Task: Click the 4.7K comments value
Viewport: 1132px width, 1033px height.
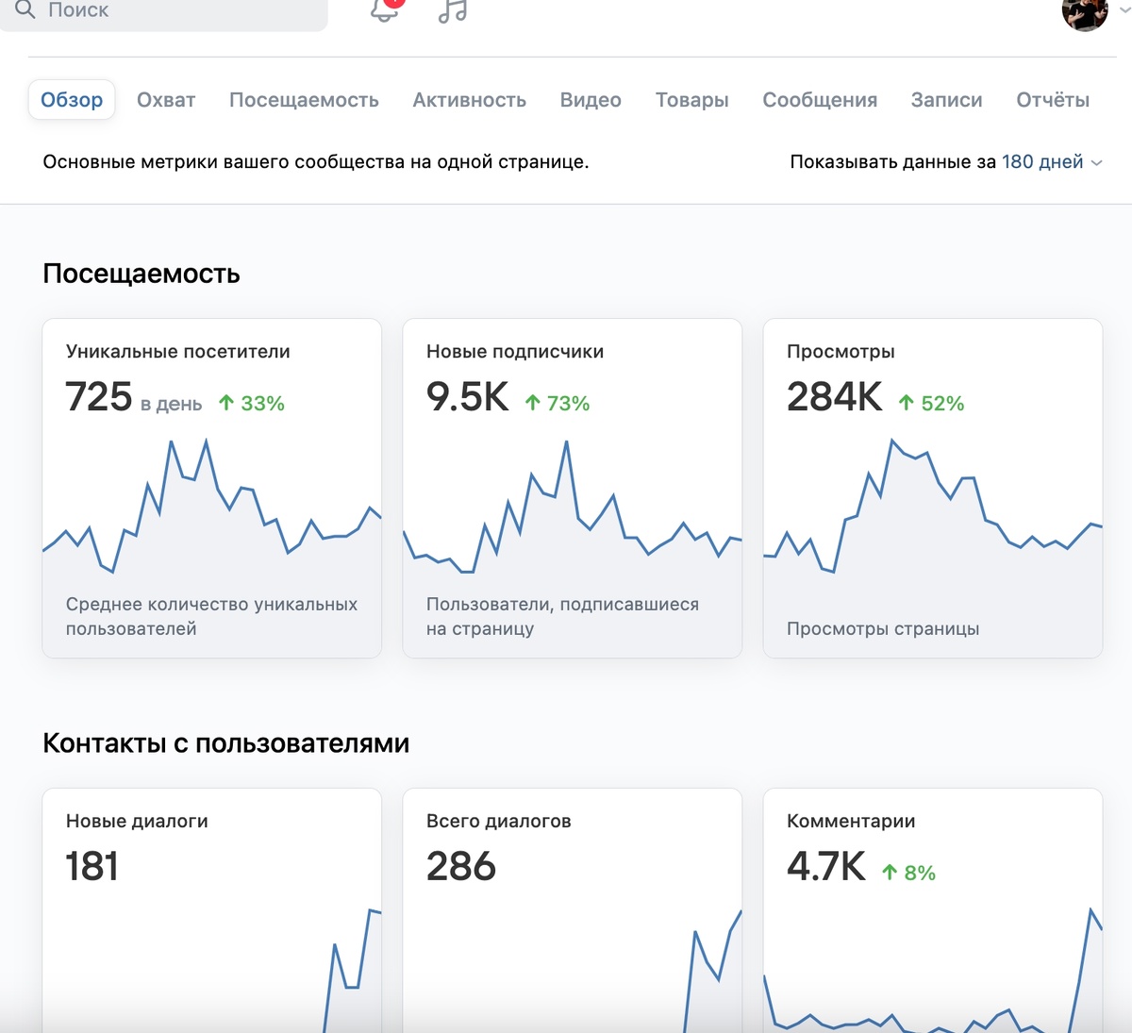Action: 826,867
